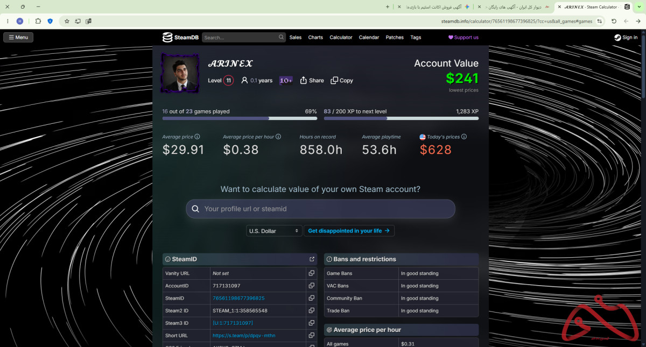Viewport: 646px width, 347px height.
Task: Click the info icon beside Today's prices
Action: tap(464, 137)
